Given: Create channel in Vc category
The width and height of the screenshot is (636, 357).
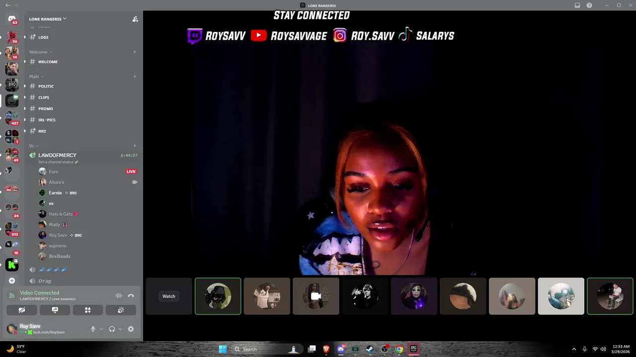Looking at the screenshot, I should [x=135, y=146].
